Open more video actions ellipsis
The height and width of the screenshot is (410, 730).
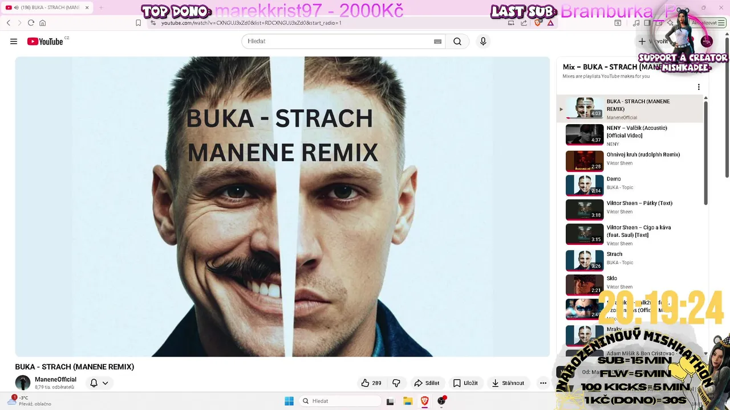coord(543,383)
